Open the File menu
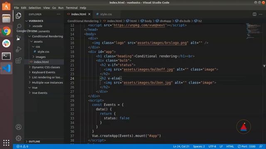 (x=16, y=8)
